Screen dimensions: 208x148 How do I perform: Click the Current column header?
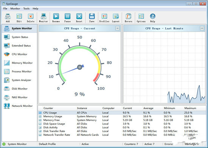coord(127,108)
